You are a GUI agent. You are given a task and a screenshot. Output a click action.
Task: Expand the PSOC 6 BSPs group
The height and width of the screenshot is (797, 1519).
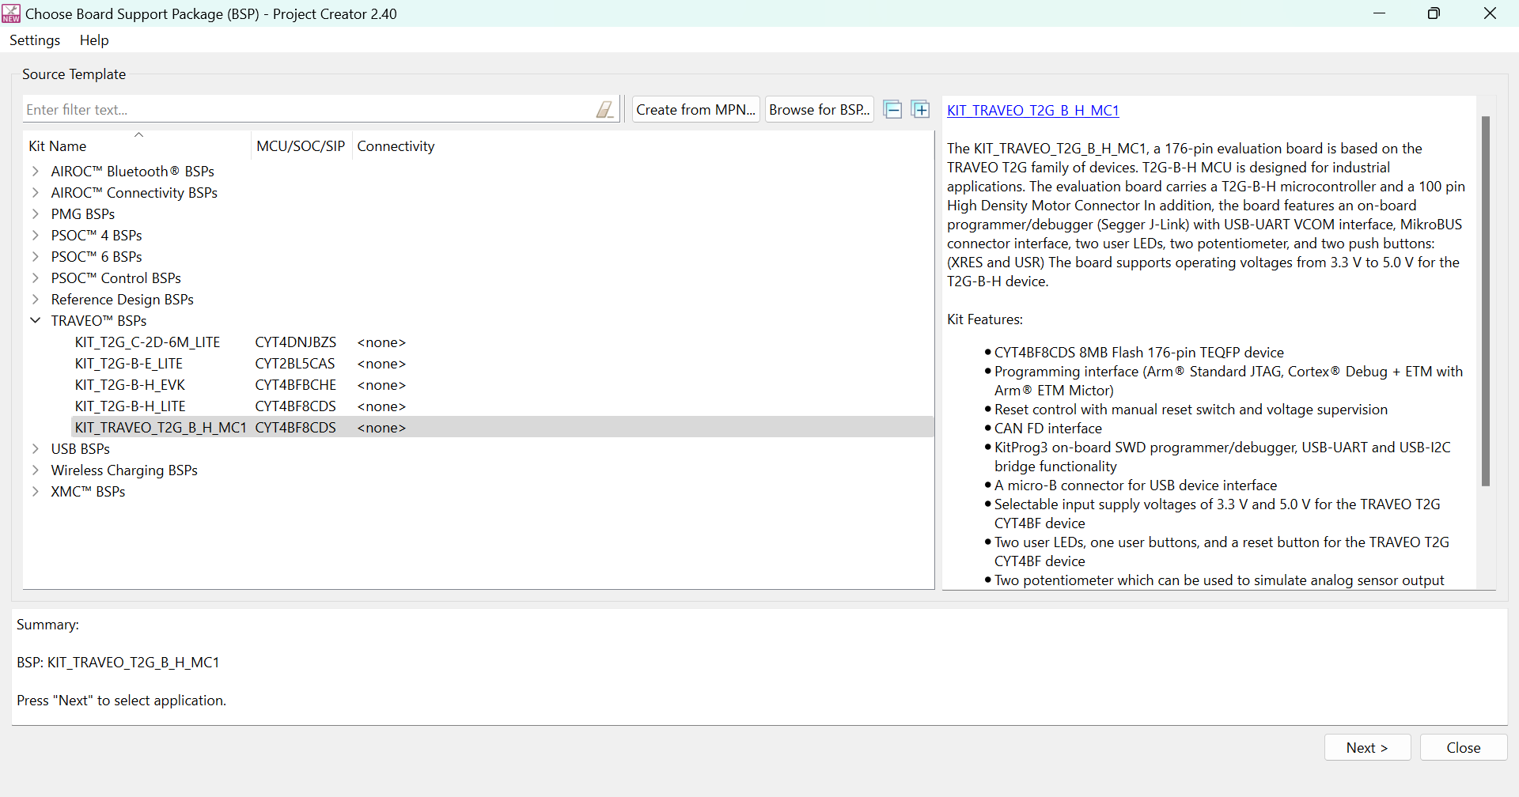tap(36, 257)
